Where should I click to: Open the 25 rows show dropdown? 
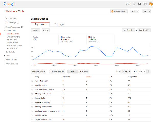(x=125, y=71)
